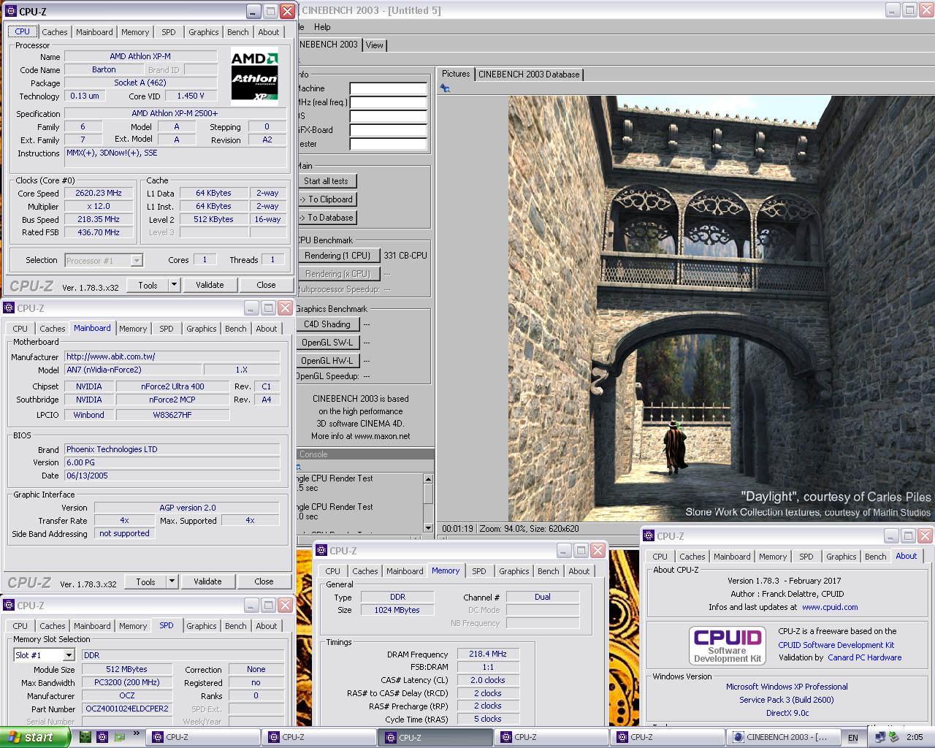
Task: Open SPD tab in CPU-Z Memory window
Action: point(479,571)
